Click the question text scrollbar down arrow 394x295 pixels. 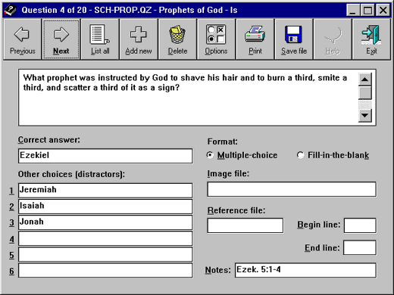coord(364,116)
